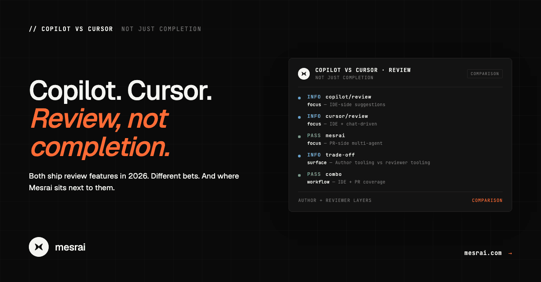Click the blue status dot beside cursor/review
Image resolution: width=541 pixels, height=282 pixels.
[299, 117]
